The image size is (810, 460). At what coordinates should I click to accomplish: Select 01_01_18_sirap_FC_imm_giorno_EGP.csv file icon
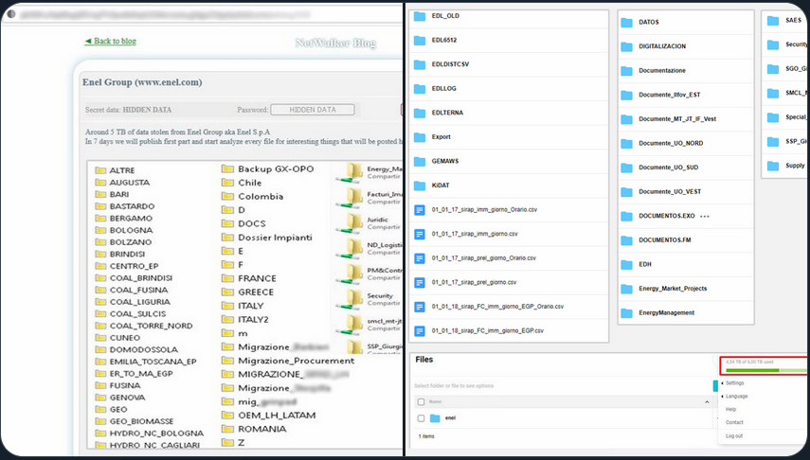tap(420, 331)
